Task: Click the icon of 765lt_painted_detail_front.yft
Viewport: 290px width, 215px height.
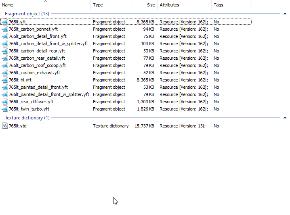Action: [5, 87]
